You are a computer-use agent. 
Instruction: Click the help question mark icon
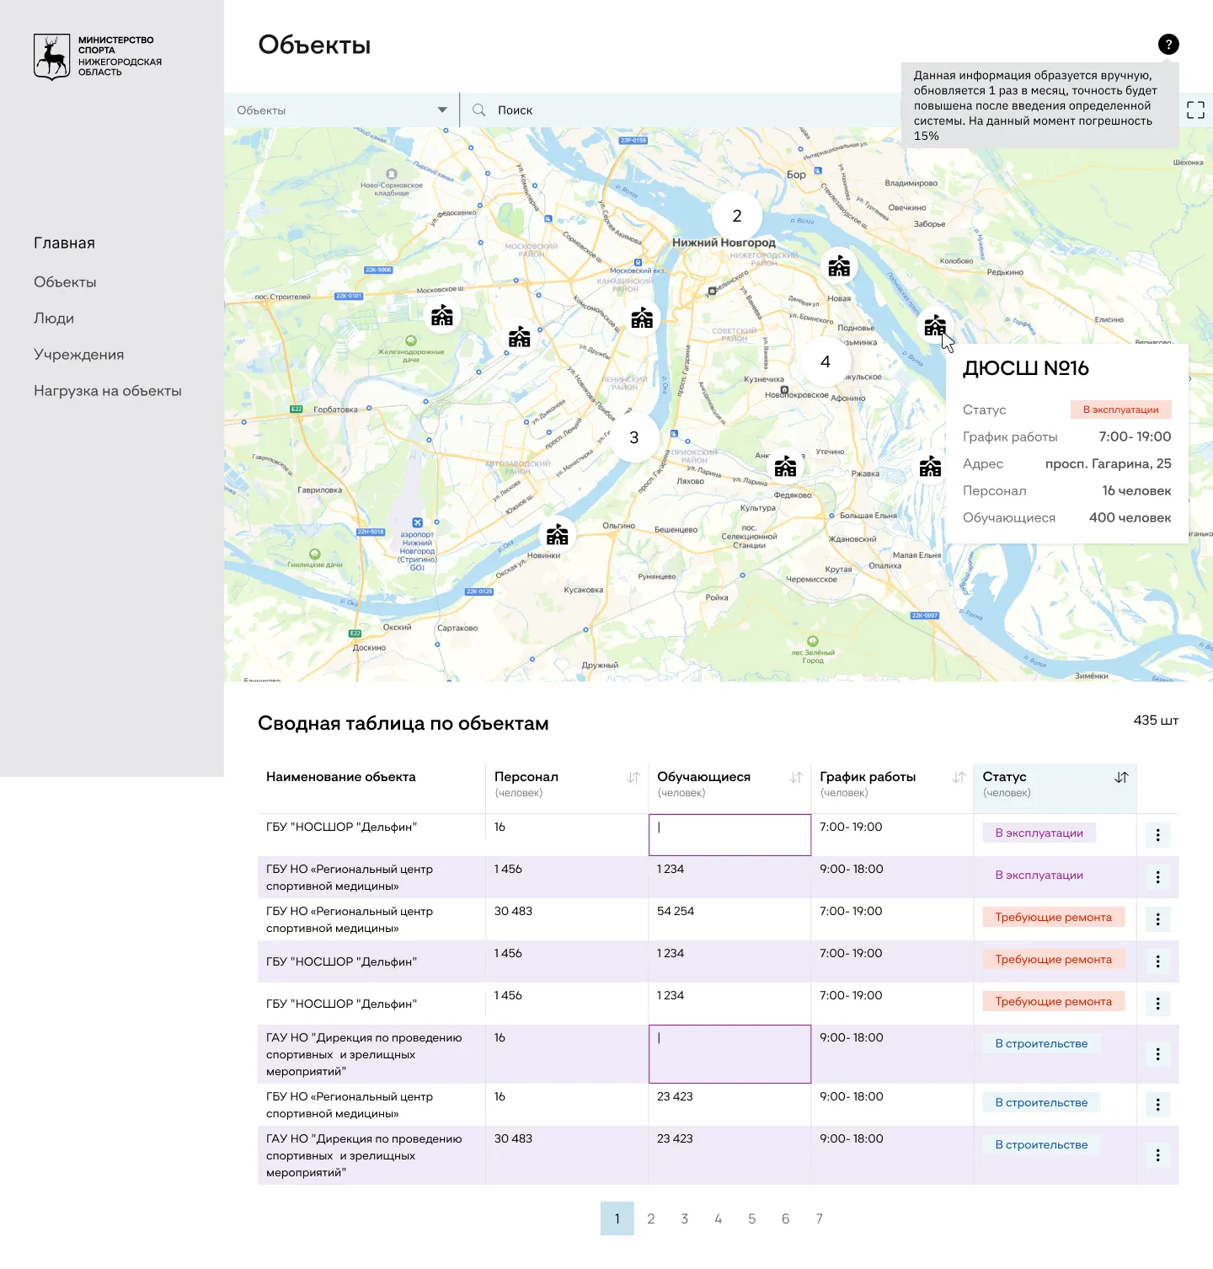coord(1168,45)
